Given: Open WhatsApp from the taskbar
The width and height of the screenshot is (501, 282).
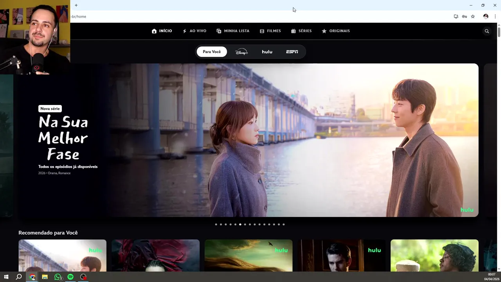Looking at the screenshot, I should point(58,277).
